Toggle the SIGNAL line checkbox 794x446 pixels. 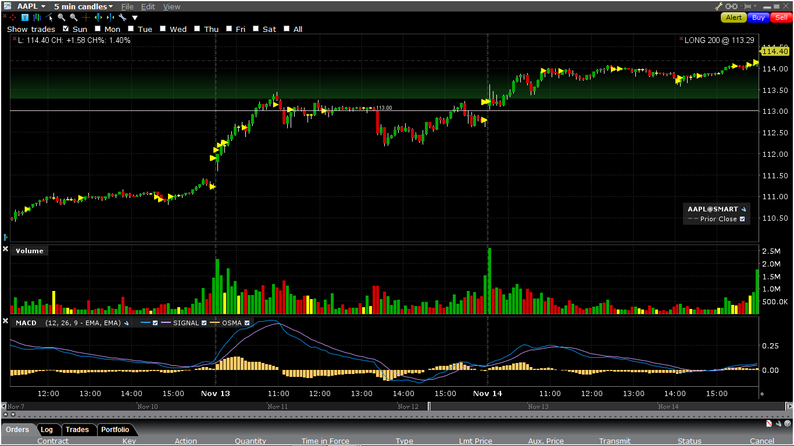[204, 323]
